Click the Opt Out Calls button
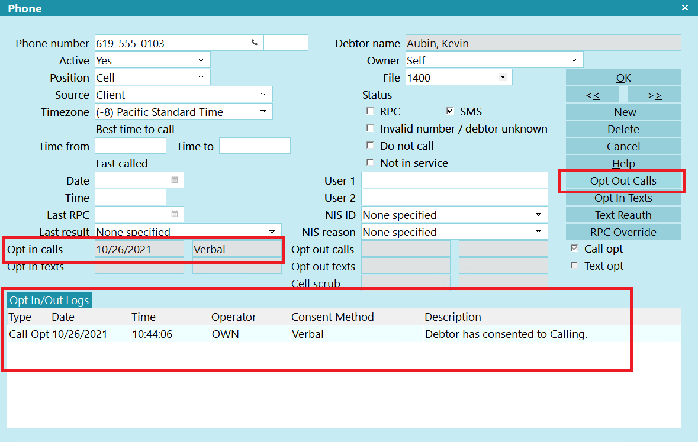Viewport: 698px width, 442px height. pyautogui.click(x=623, y=180)
